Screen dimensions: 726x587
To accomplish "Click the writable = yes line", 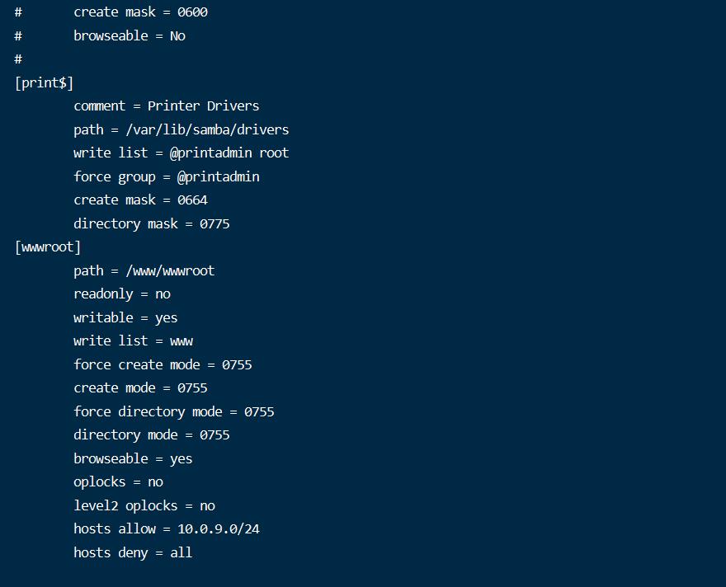I will [x=125, y=317].
